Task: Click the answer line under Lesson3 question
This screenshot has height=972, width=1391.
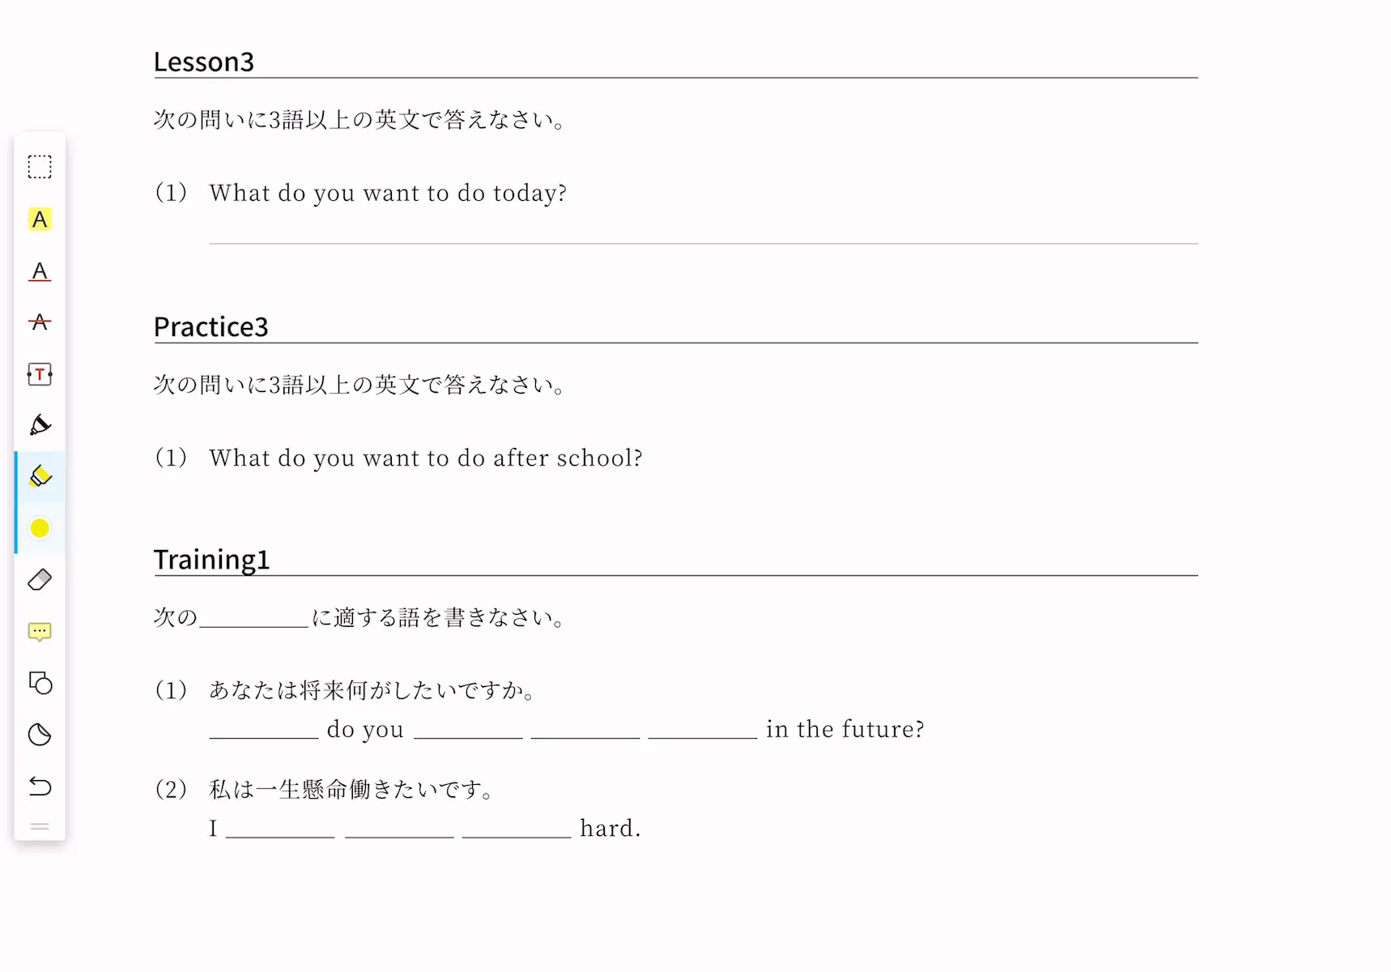Action: pyautogui.click(x=704, y=242)
